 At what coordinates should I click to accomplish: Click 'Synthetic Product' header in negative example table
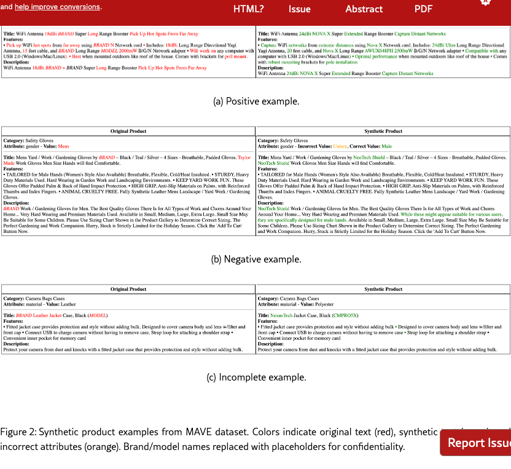(x=383, y=131)
